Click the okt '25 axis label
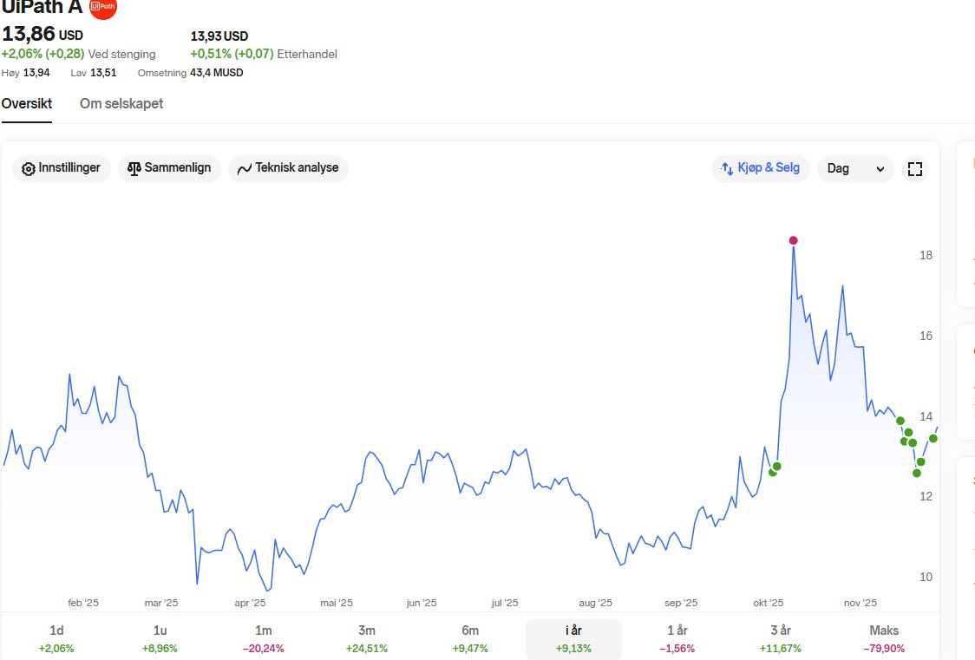This screenshot has height=660, width=975. pos(768,603)
